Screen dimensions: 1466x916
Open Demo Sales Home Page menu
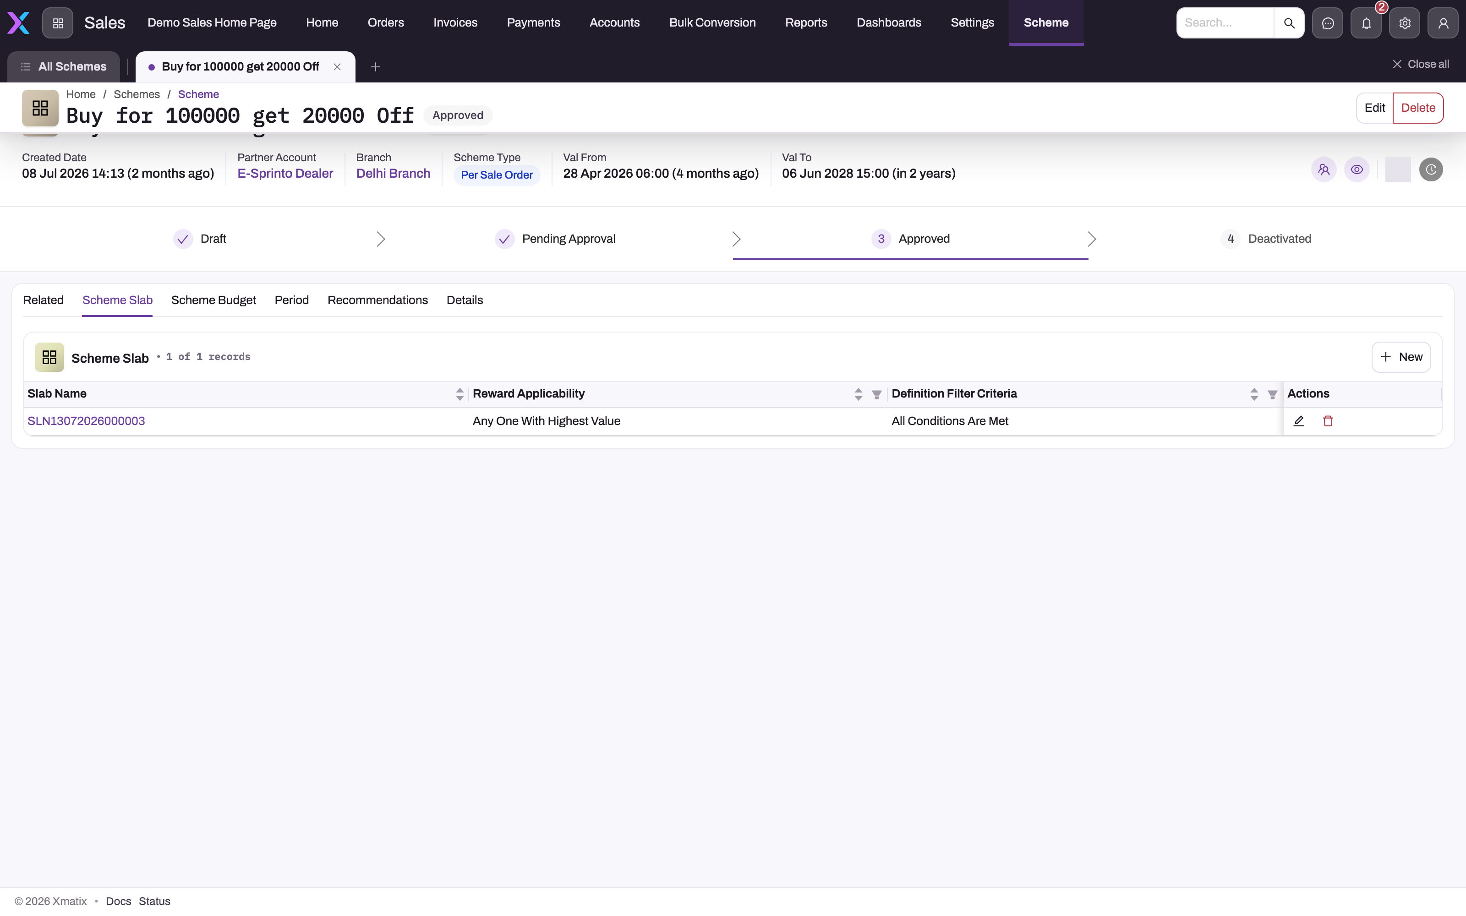pyautogui.click(x=212, y=23)
